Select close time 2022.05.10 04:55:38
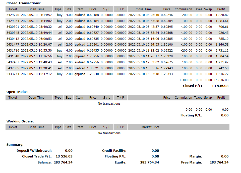Screen dimensions: 241x173 point(144,21)
